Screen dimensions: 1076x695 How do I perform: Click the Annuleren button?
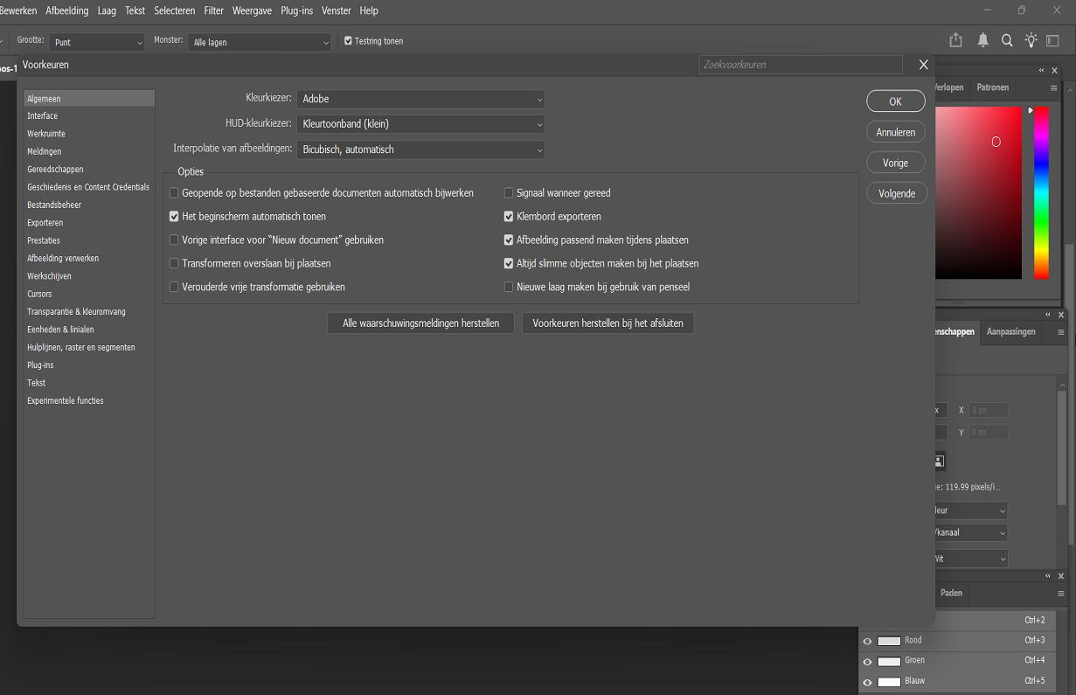[x=896, y=132]
